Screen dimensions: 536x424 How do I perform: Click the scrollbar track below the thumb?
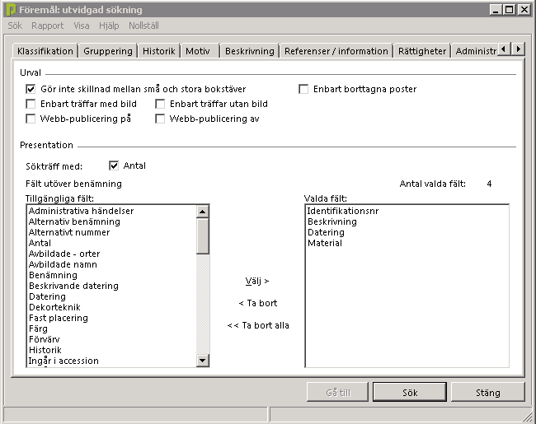click(x=203, y=304)
